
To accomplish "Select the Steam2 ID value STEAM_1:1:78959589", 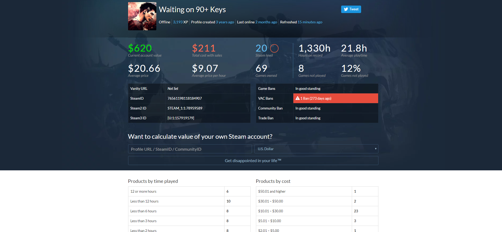I will click(x=185, y=108).
